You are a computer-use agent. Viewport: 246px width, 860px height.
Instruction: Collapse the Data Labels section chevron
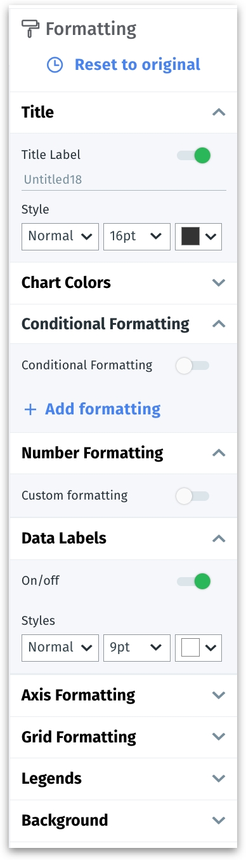click(219, 538)
